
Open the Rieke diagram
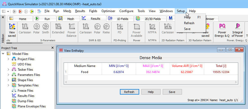(106, 29)
